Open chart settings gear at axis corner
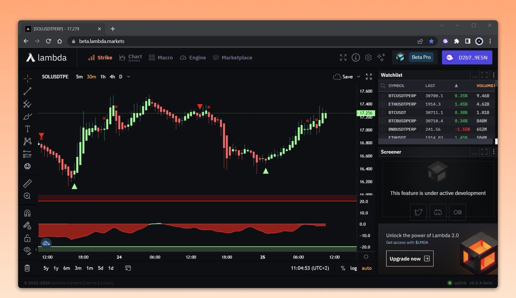516x298 pixels. [366, 257]
